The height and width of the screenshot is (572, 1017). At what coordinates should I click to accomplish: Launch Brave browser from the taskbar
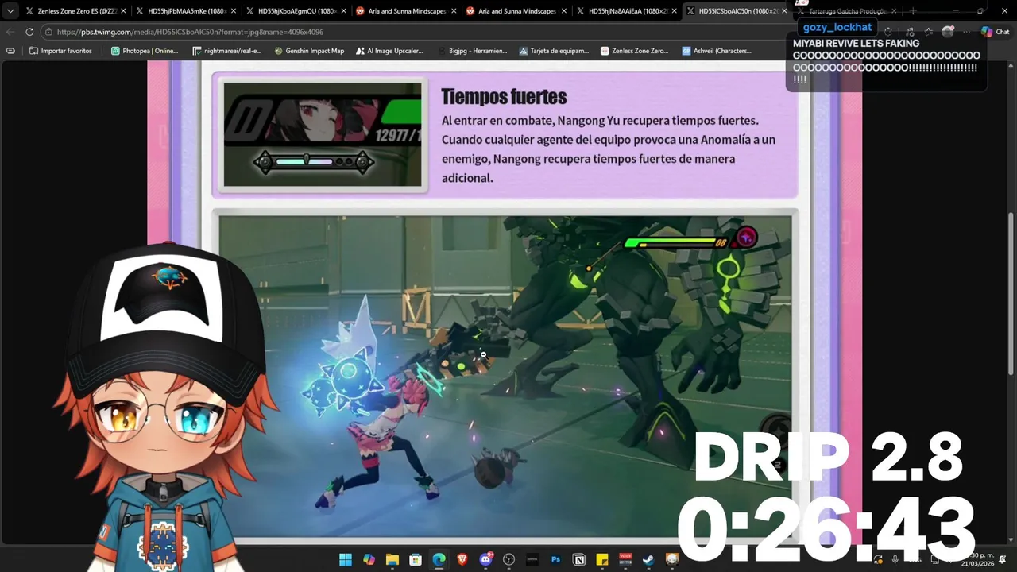pyautogui.click(x=462, y=559)
